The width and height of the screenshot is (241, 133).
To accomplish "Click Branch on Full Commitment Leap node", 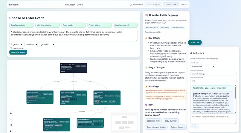I will pyautogui.click(x=112, y=96).
